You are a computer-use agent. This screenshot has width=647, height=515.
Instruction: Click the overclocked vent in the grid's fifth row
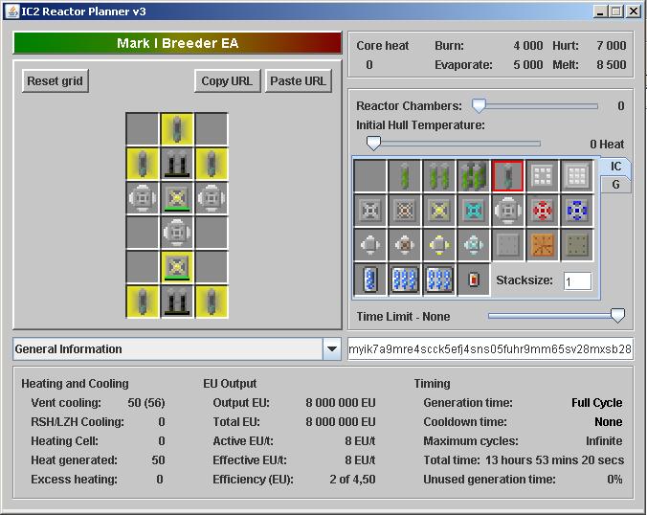177,267
